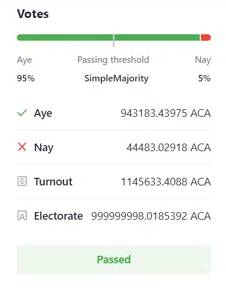
Task: Click the 5% Nay percentage
Action: click(x=204, y=78)
